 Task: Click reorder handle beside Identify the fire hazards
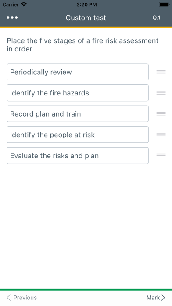[161, 93]
